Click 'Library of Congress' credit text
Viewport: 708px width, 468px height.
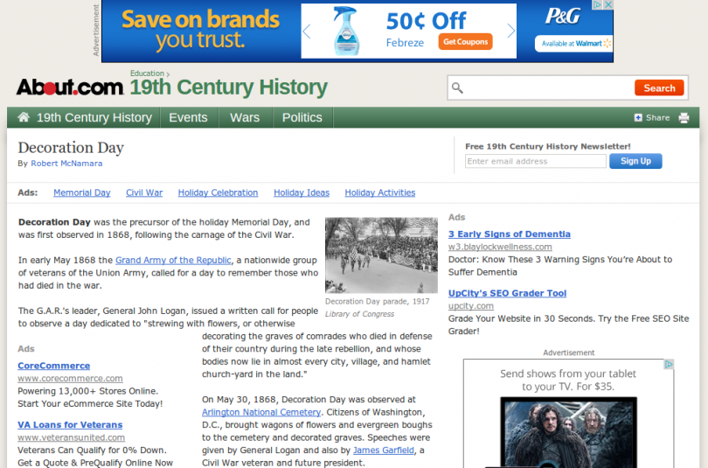(x=359, y=314)
